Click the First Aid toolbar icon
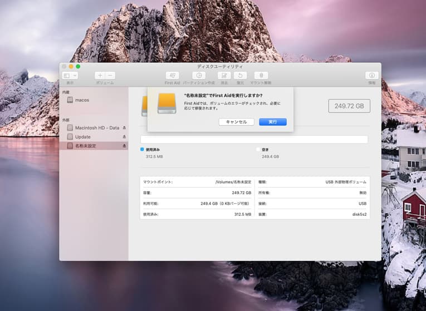 [172, 76]
